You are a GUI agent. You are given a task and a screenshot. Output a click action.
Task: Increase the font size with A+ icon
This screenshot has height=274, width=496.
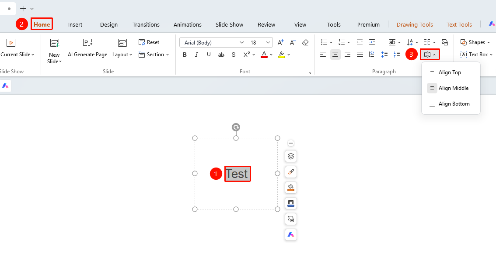pos(280,43)
